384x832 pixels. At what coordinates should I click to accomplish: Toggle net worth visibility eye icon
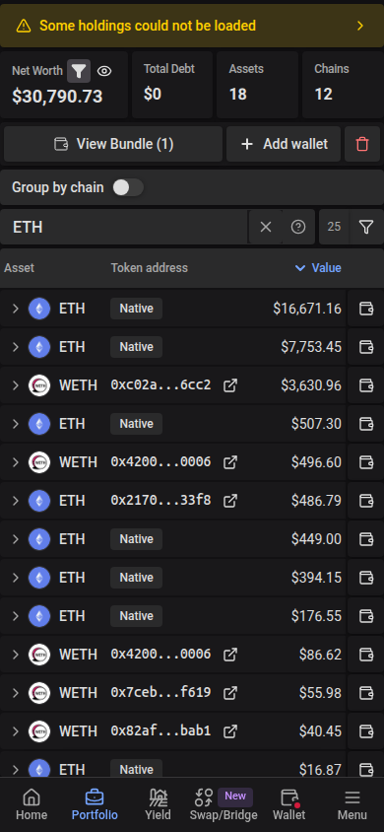point(104,71)
